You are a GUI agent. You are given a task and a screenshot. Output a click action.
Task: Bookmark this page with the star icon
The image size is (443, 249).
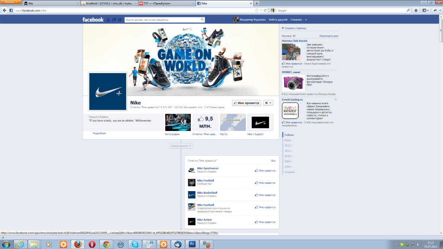pyautogui.click(x=257, y=10)
